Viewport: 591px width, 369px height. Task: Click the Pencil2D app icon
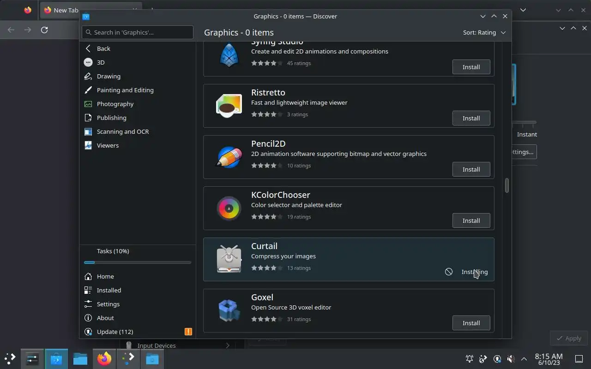(x=229, y=157)
